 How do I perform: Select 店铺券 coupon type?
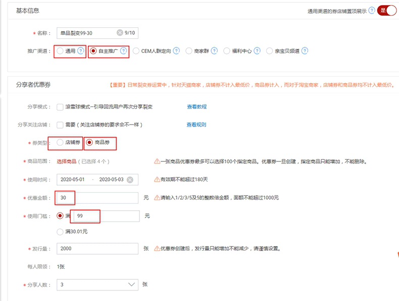point(61,143)
